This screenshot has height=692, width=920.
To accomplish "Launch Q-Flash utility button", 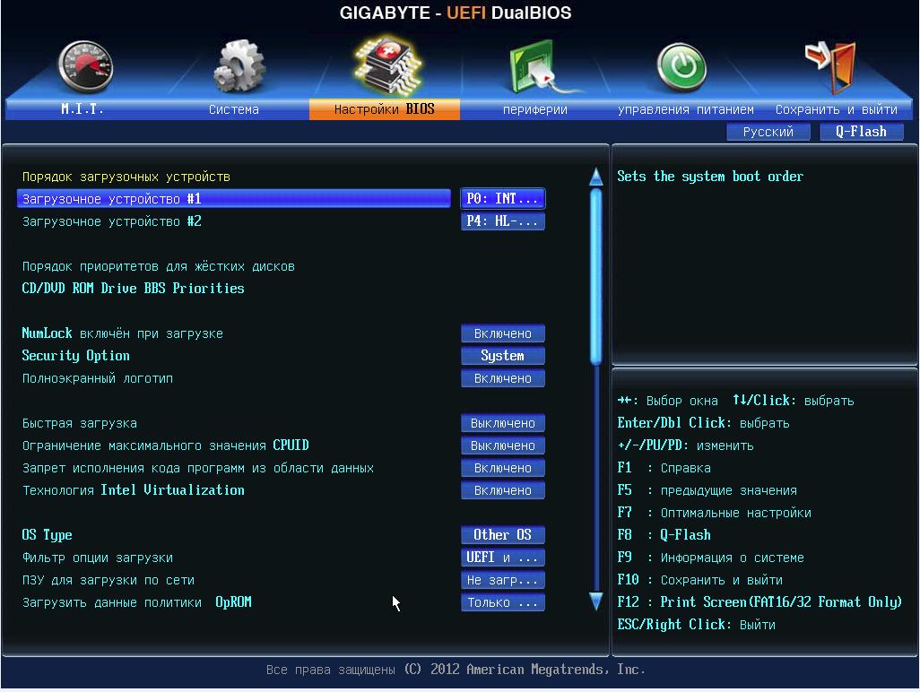I will (861, 132).
